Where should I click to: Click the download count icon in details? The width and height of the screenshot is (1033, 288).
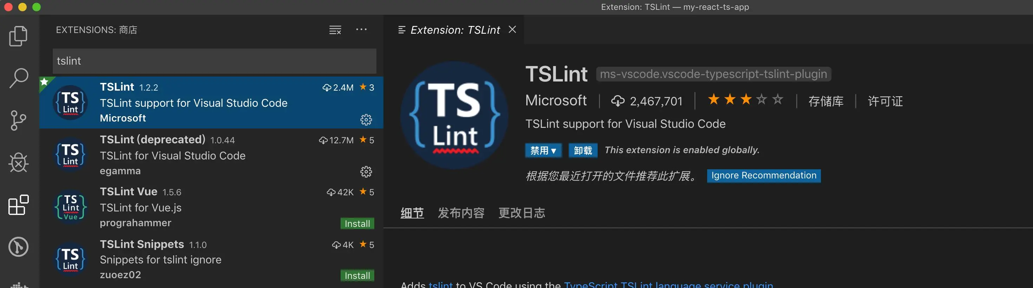pyautogui.click(x=618, y=101)
